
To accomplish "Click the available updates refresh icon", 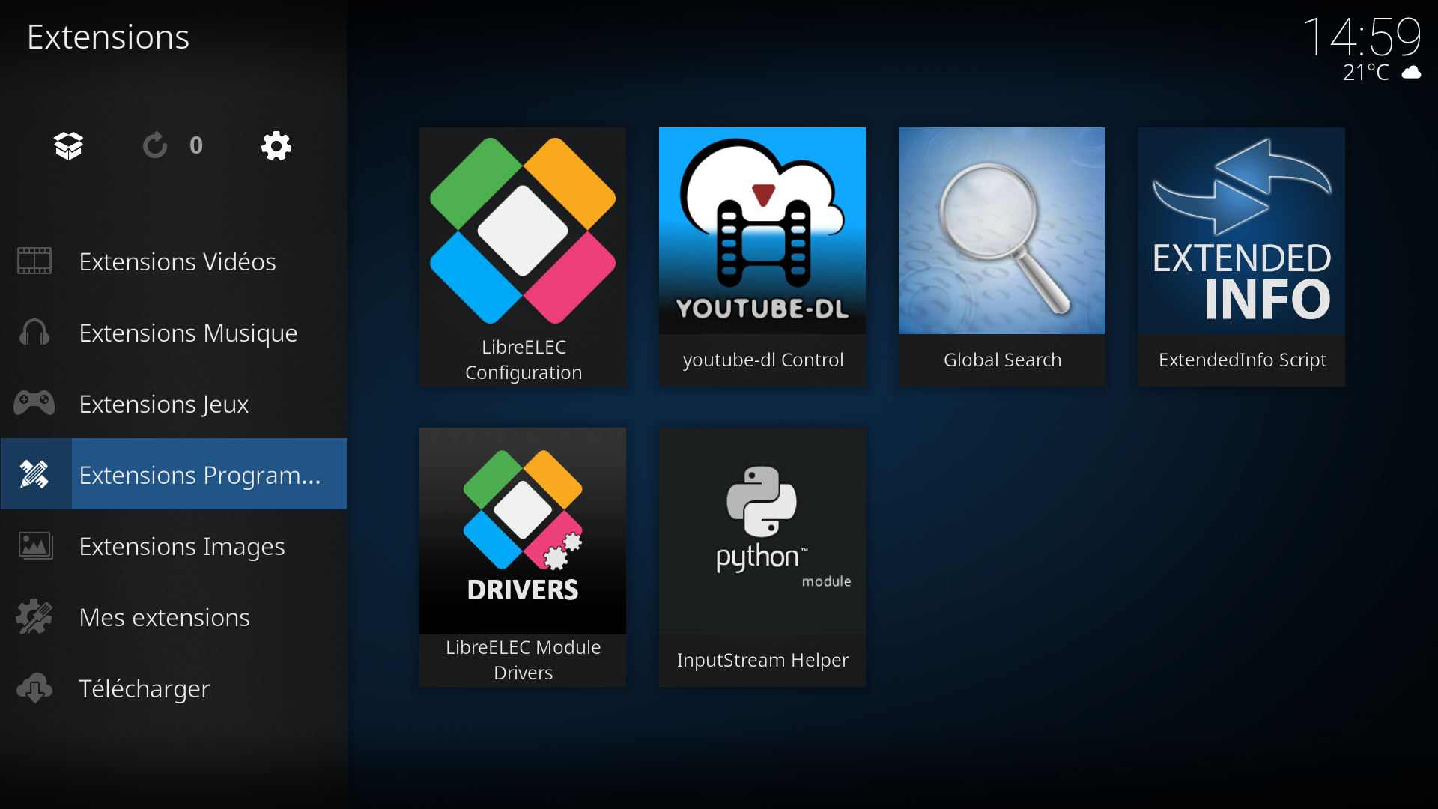I will tap(155, 145).
